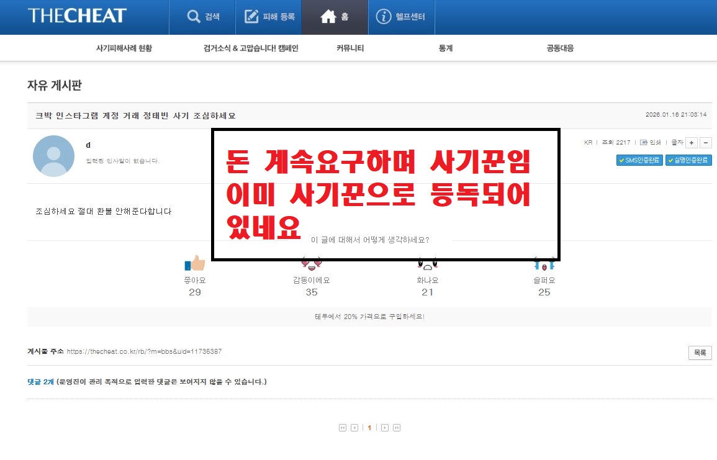The width and height of the screenshot is (717, 460).
Task: Open the 사기피해사례 현황 menu
Action: click(124, 48)
